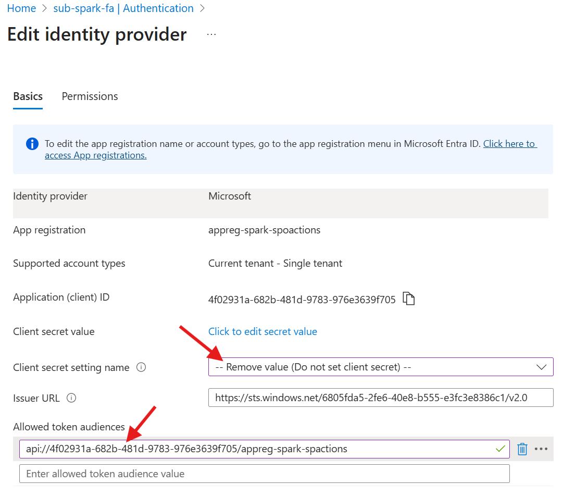Viewport: 563px width, 496px height.
Task: Select the Basics tab
Action: (x=28, y=96)
